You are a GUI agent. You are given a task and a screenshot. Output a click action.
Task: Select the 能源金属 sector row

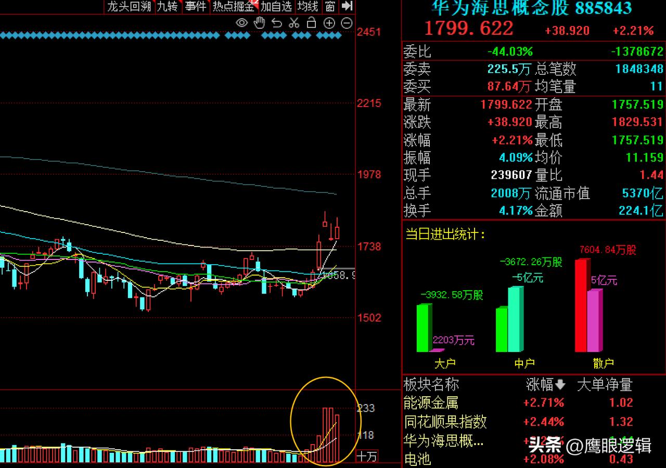click(x=534, y=402)
